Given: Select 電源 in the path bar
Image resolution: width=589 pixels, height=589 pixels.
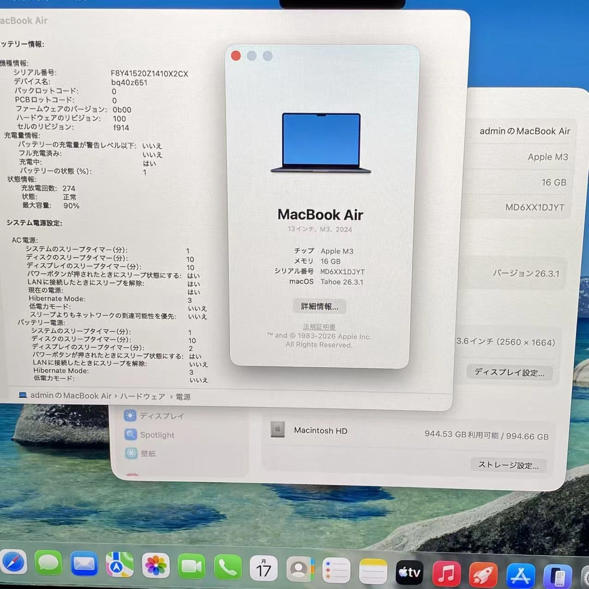Looking at the screenshot, I should coord(183,397).
